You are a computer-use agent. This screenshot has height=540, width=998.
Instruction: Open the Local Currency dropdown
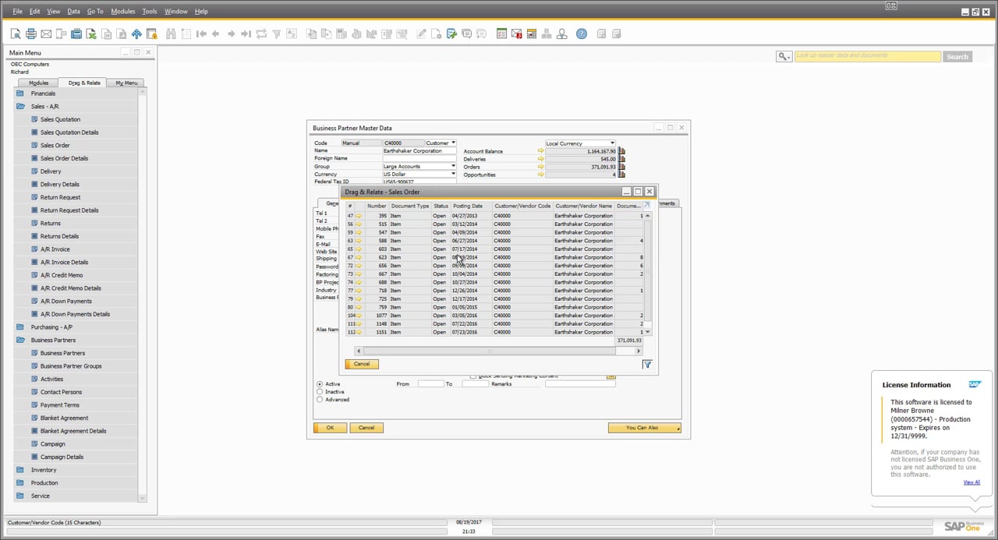pos(612,143)
